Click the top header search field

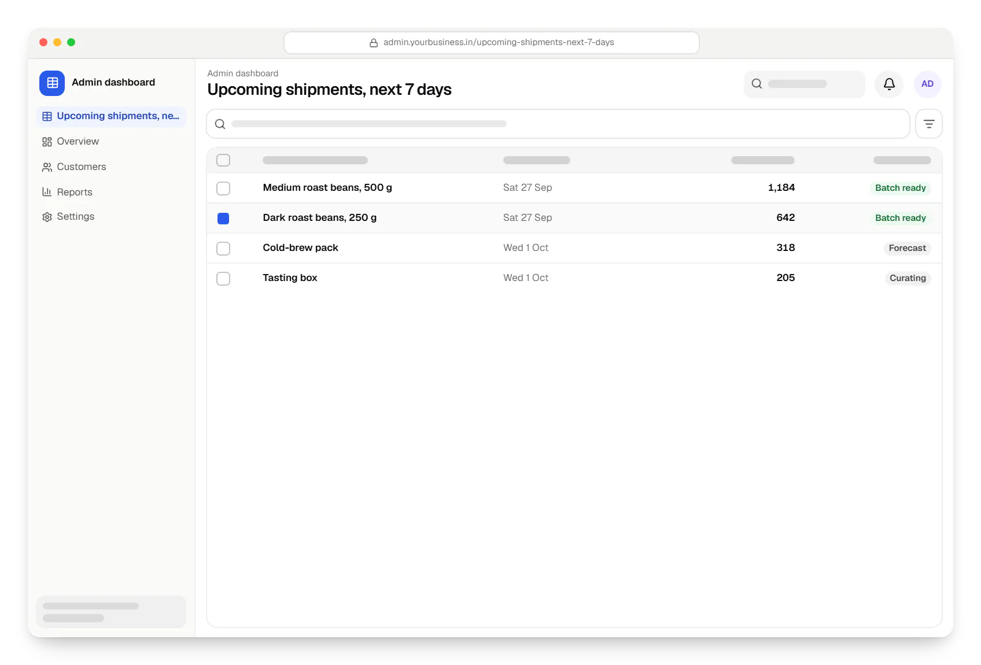[x=805, y=84]
